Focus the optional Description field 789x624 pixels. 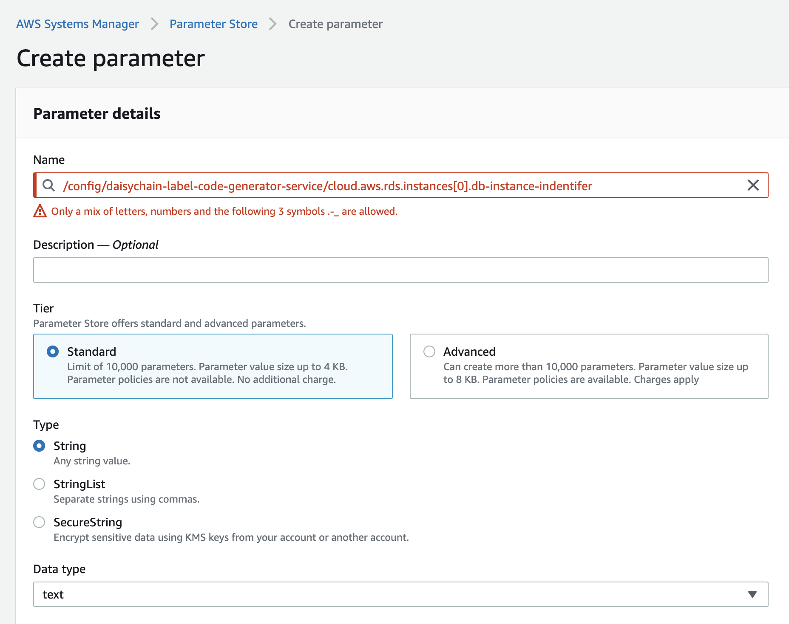[x=400, y=270]
